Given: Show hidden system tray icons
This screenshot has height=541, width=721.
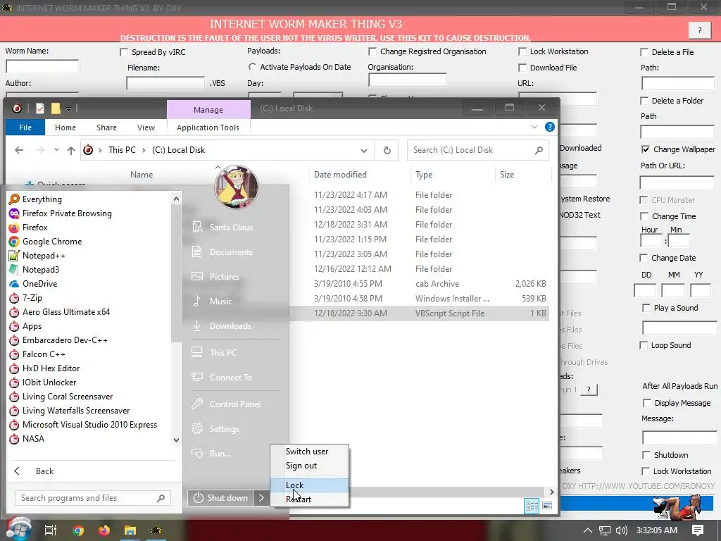Looking at the screenshot, I should point(588,530).
